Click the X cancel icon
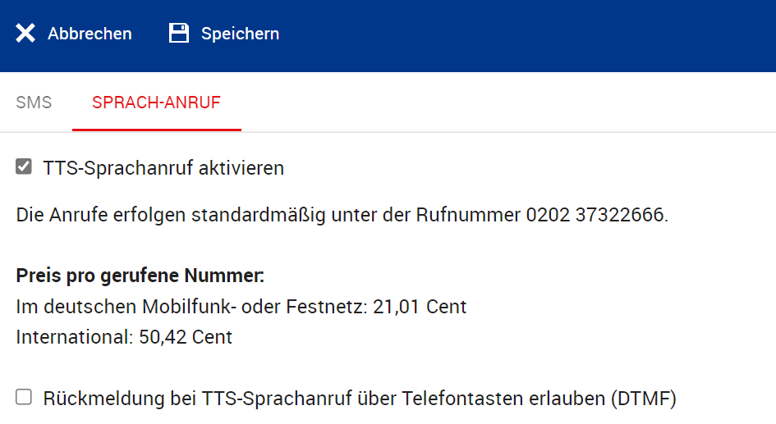 25,33
